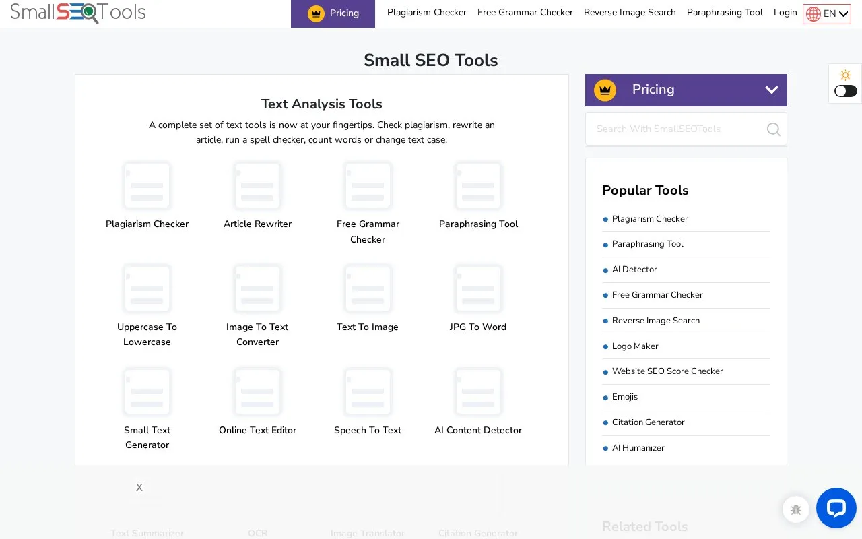Open Reverse Image Search in Popular Tools
862x539 pixels.
click(x=656, y=321)
